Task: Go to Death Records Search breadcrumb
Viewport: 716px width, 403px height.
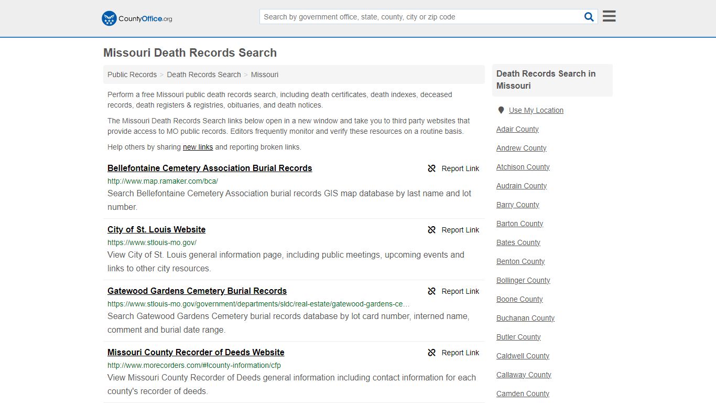Action: 204,75
